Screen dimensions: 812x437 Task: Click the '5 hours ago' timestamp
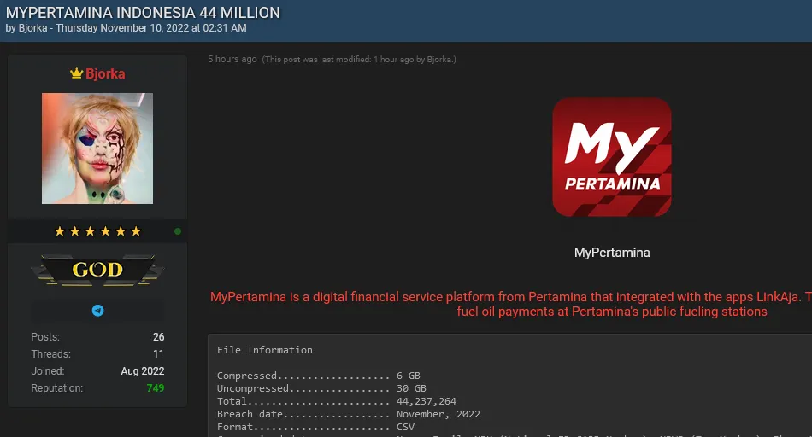(x=232, y=59)
